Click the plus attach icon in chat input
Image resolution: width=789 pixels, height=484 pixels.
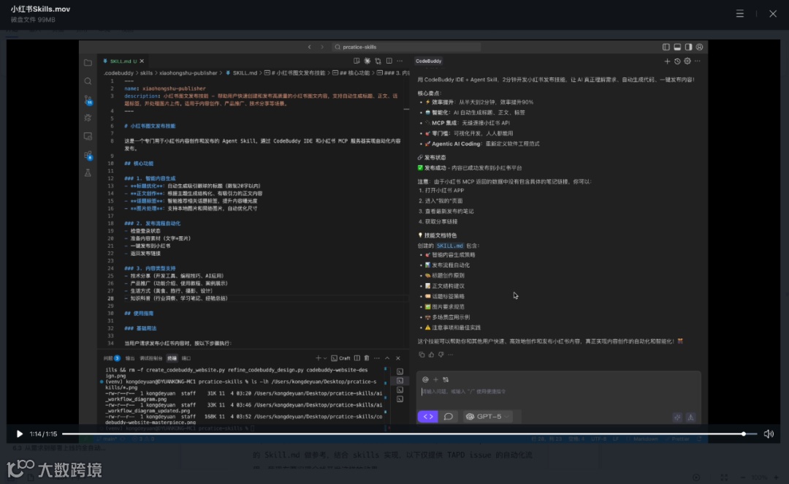tap(435, 379)
